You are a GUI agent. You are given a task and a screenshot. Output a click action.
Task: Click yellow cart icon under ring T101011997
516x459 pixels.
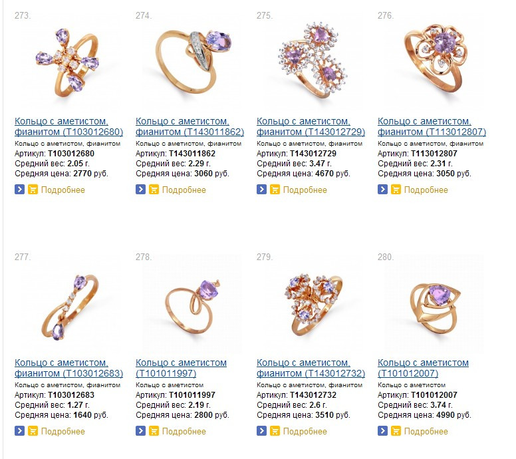154,431
